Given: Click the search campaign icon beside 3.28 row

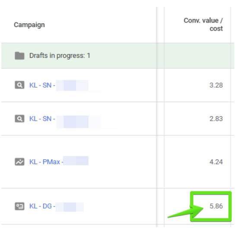Looking at the screenshot, I should coord(19,85).
